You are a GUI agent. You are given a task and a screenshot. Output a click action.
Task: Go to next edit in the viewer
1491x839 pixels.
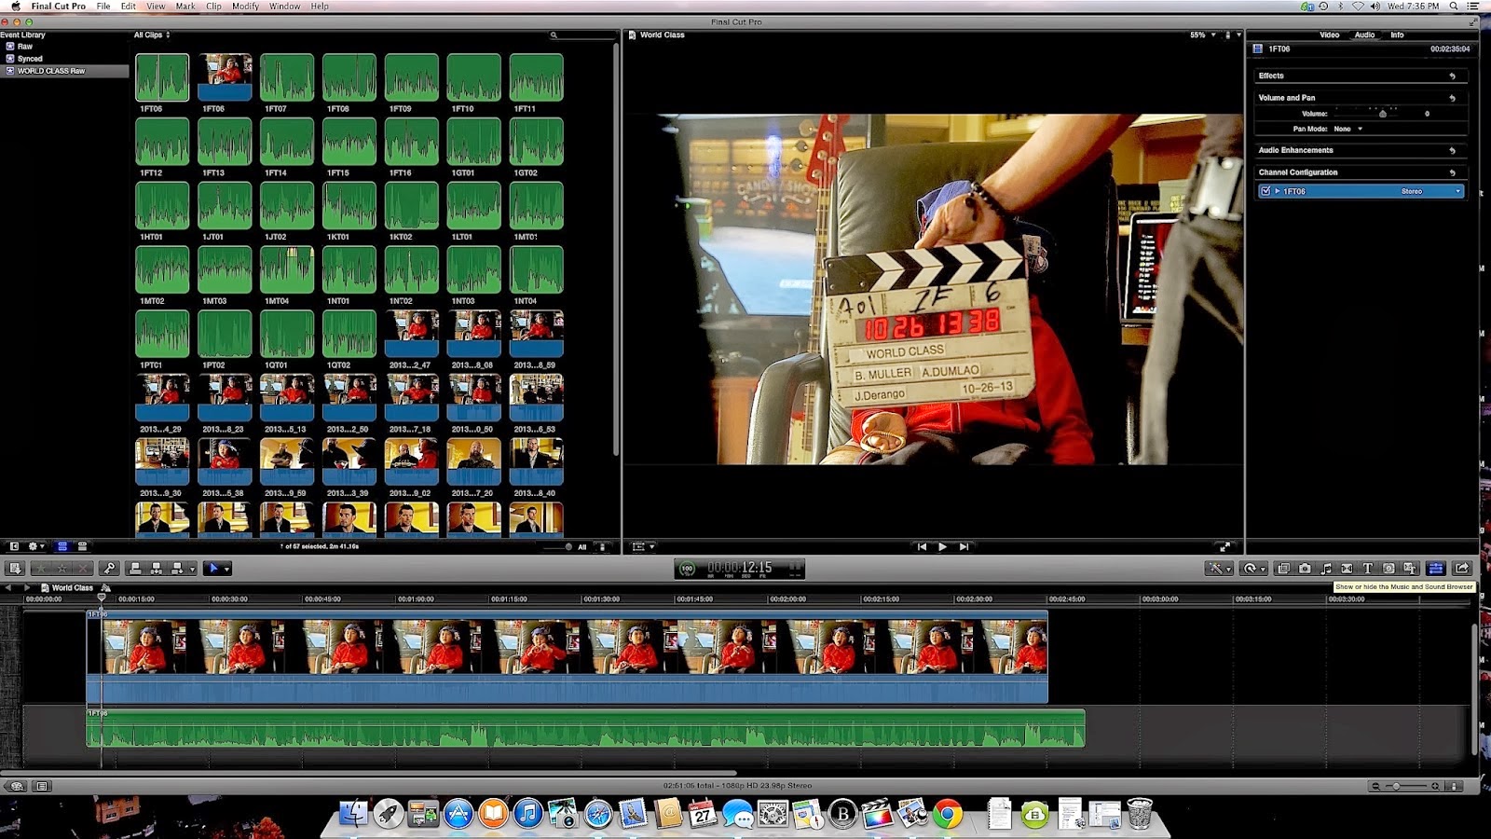point(964,547)
